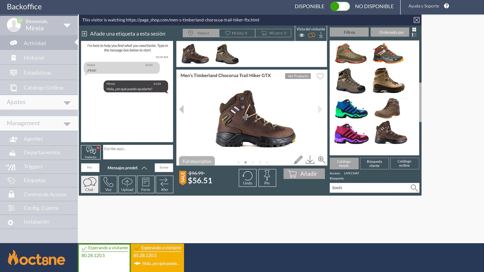The height and width of the screenshot is (272, 484).
Task: Click the Control de Acceso lock icon
Action: 11,194
